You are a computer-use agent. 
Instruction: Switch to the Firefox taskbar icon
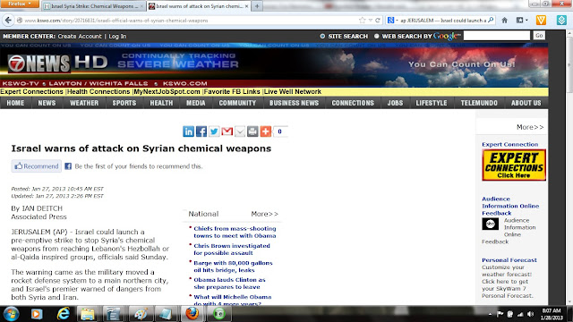point(192,314)
